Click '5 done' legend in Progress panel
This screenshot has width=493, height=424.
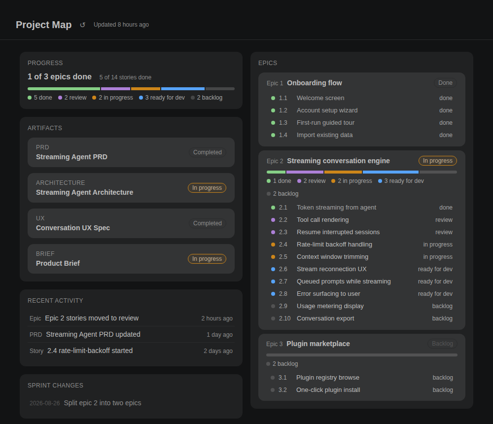click(x=40, y=98)
